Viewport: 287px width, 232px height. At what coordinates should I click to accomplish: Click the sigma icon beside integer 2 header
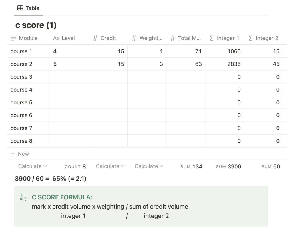pyautogui.click(x=250, y=38)
